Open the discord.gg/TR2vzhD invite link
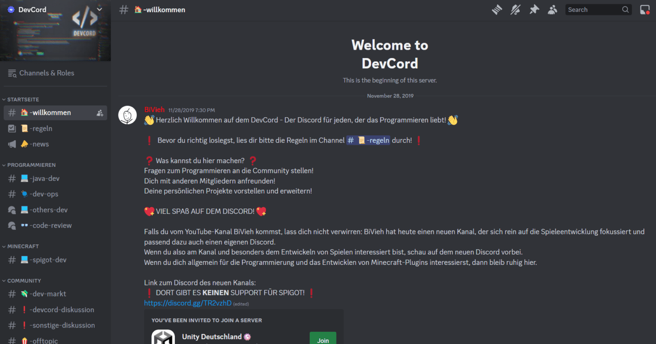 pyautogui.click(x=188, y=303)
